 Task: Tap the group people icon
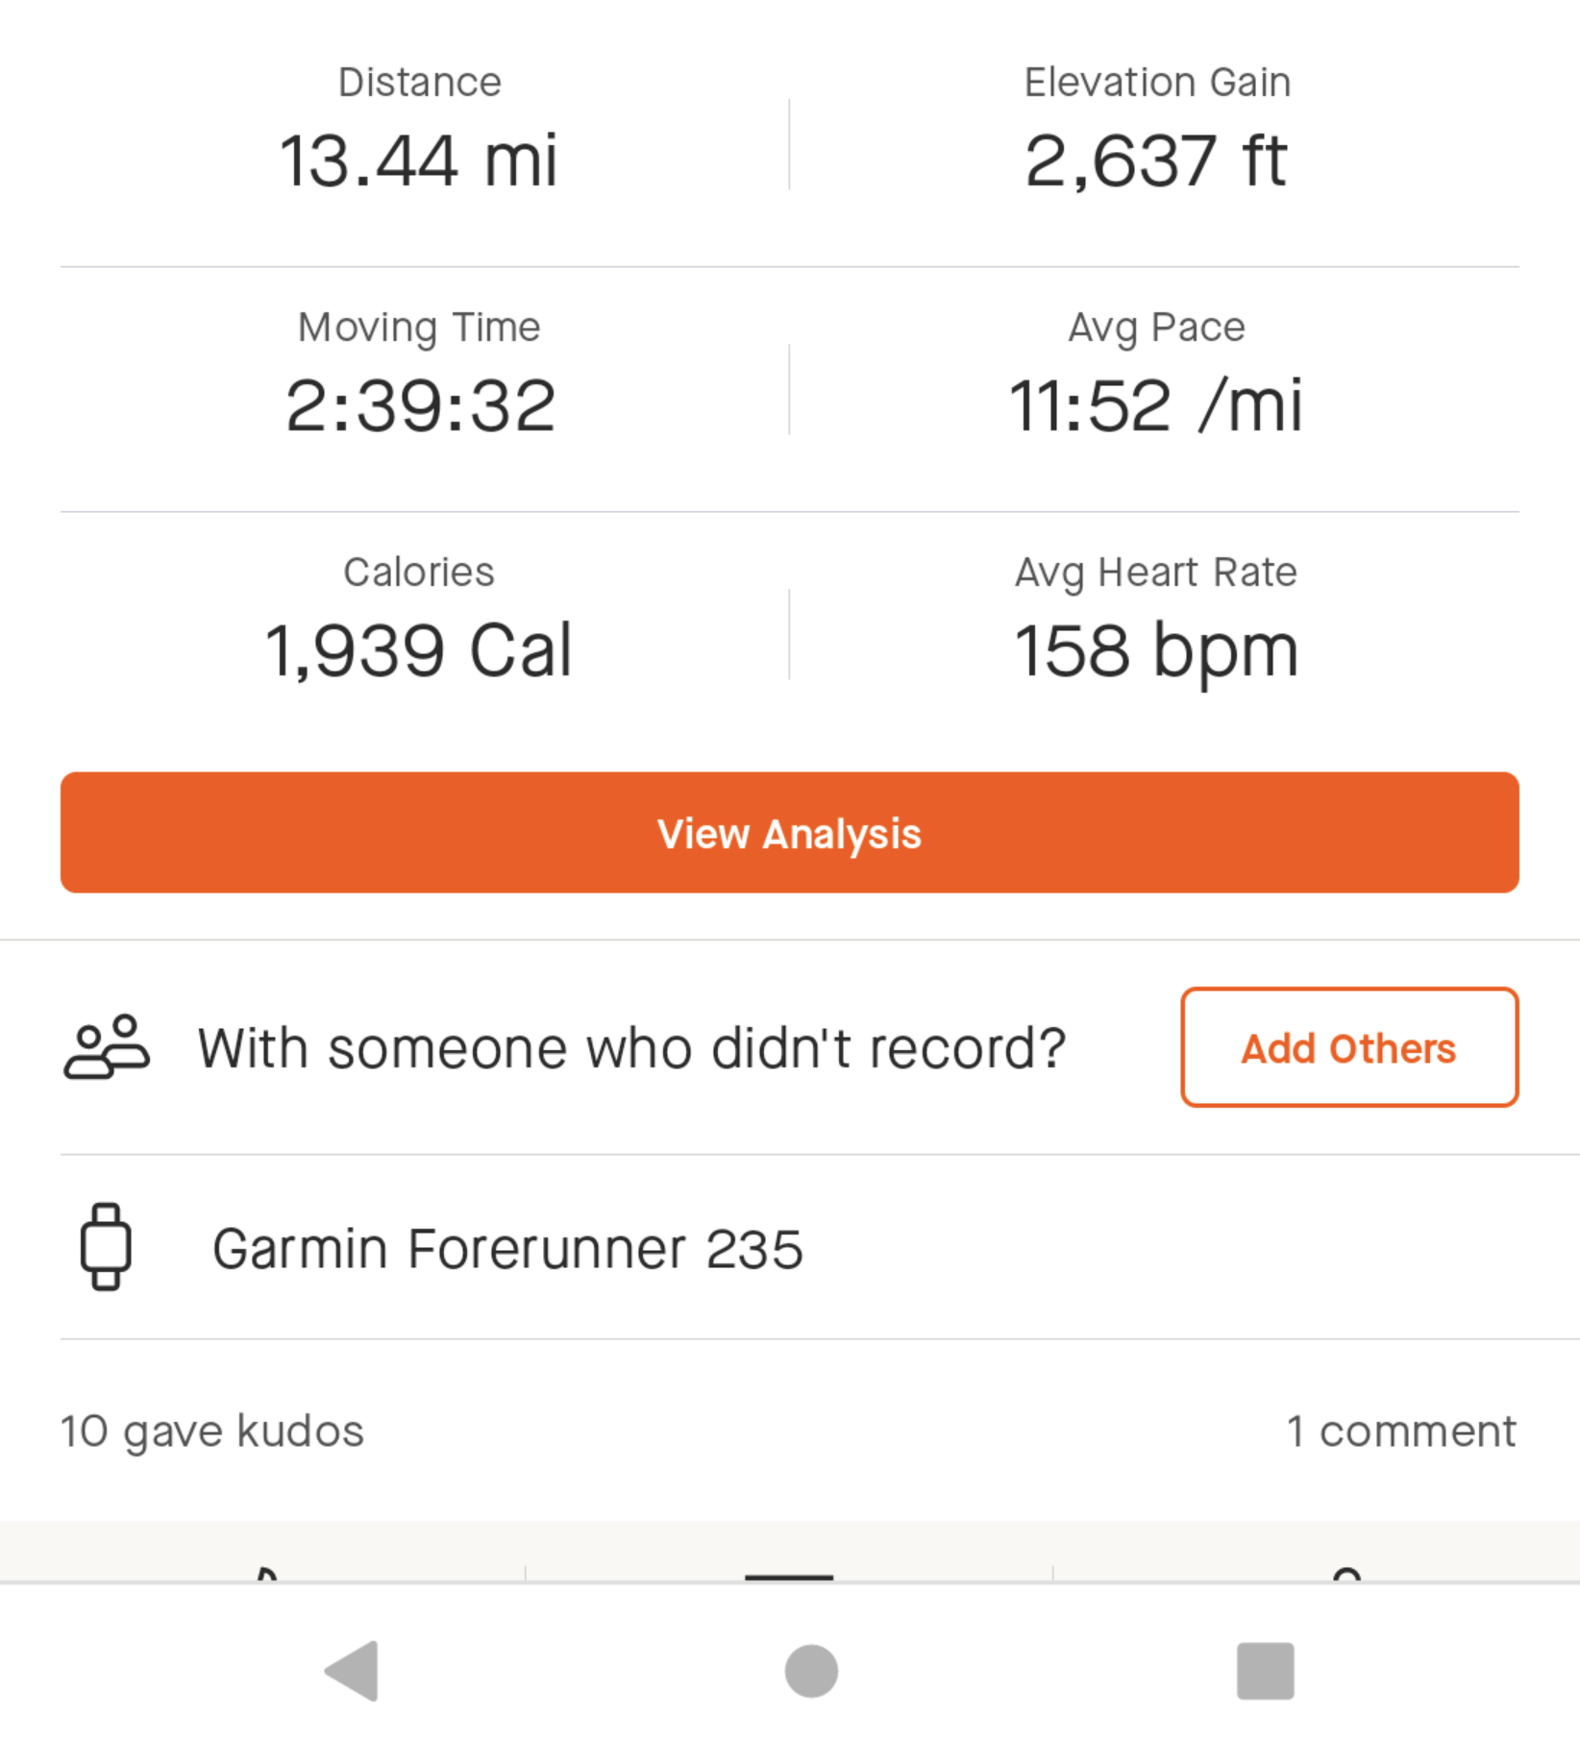(x=107, y=1047)
